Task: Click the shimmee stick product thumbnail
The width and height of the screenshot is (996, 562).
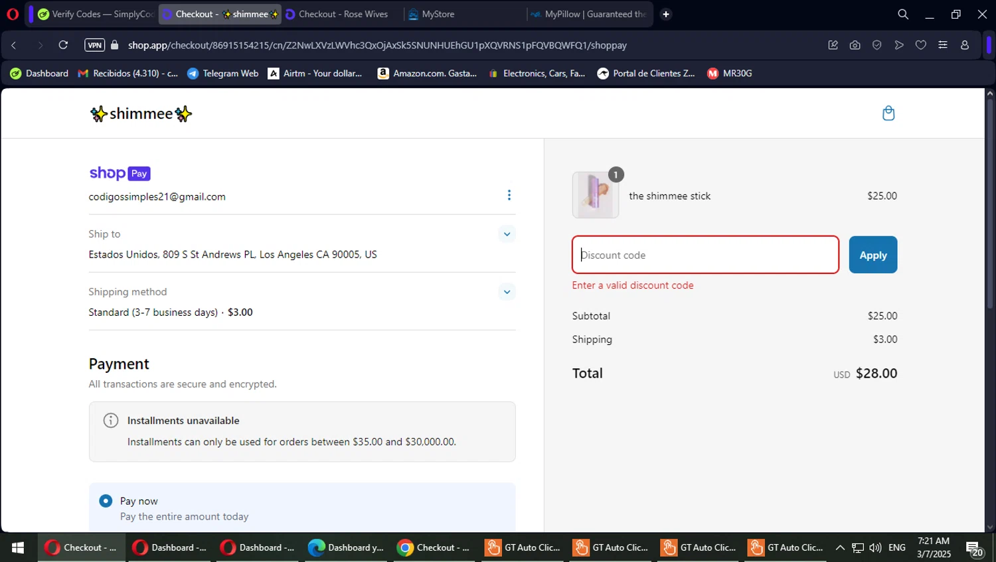Action: point(596,195)
